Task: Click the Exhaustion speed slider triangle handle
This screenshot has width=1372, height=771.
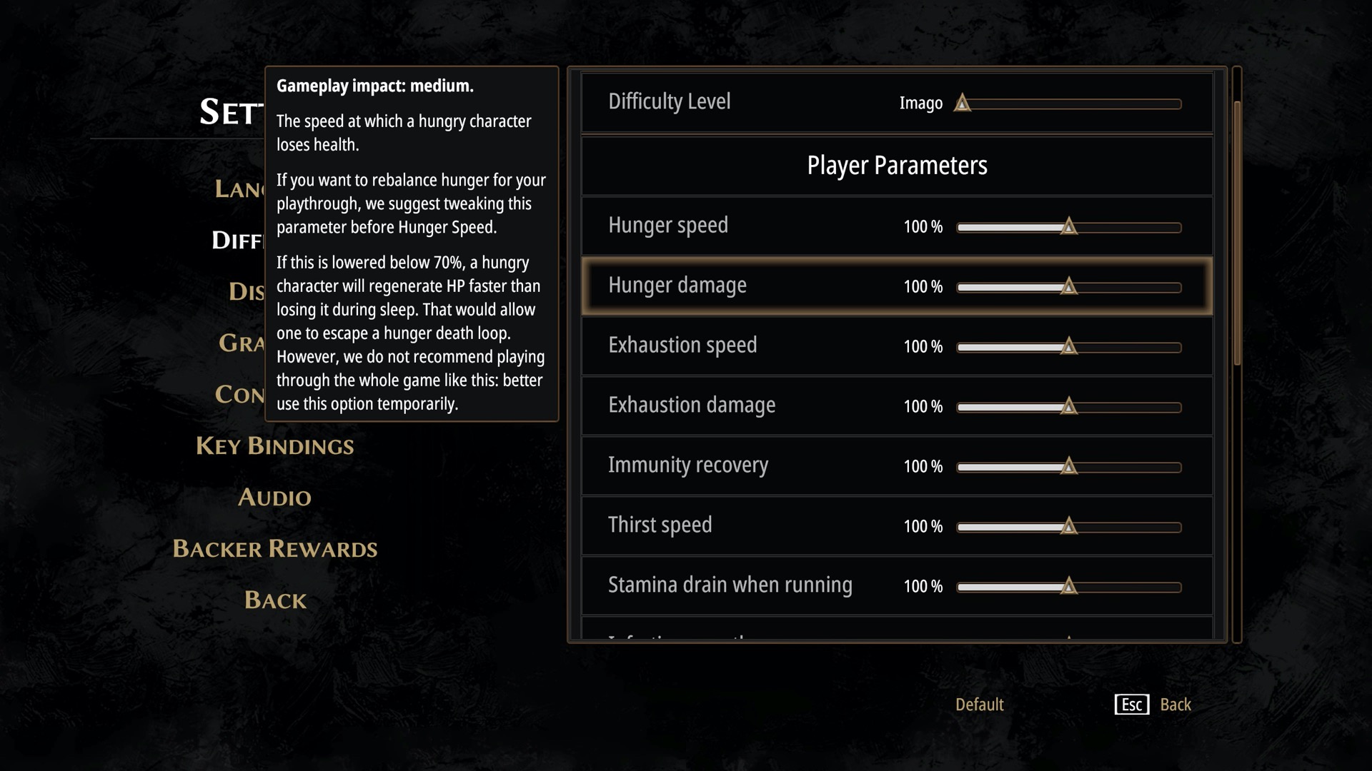Action: [x=1068, y=346]
